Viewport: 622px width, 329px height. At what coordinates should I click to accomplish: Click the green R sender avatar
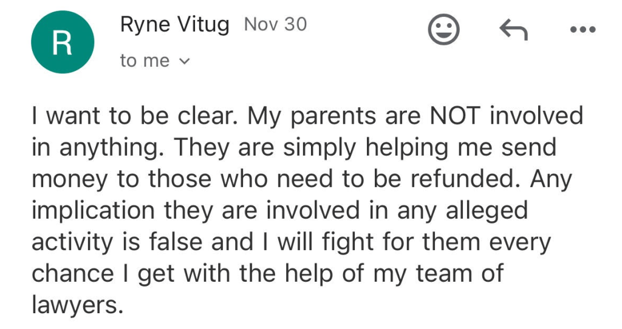coord(63,42)
